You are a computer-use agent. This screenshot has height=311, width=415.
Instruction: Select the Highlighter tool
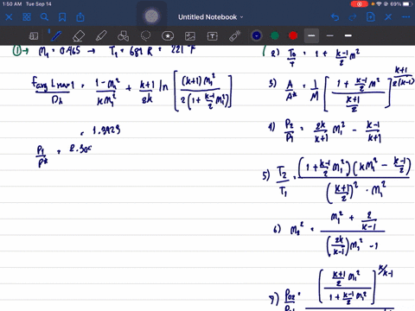click(101, 36)
